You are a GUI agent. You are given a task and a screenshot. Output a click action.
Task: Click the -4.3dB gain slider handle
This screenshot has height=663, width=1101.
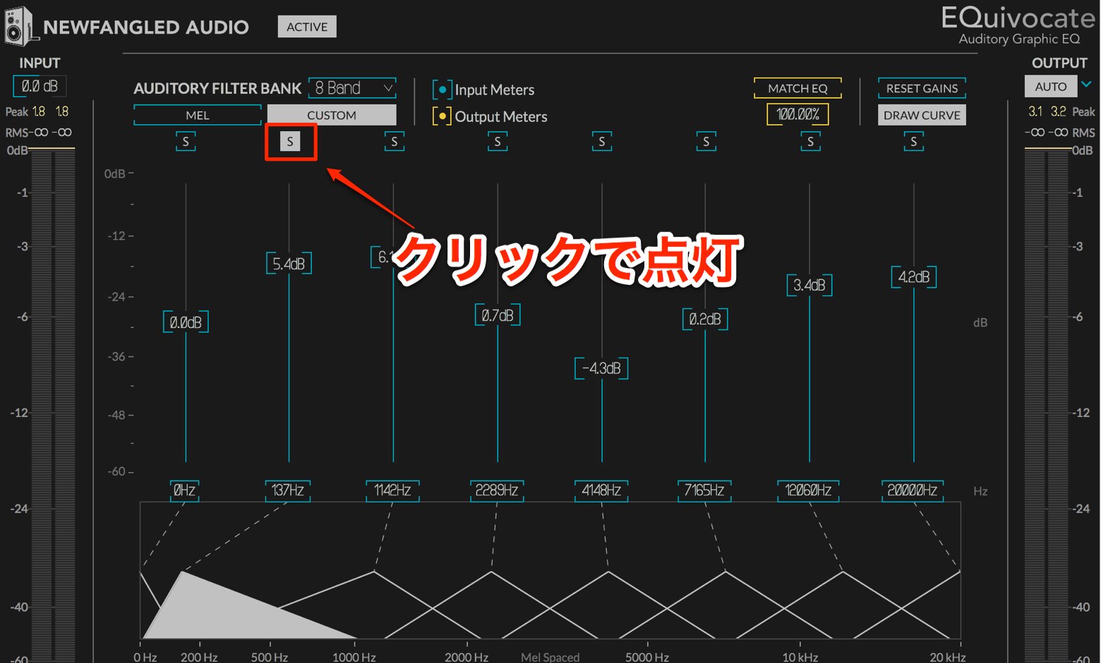pos(601,368)
